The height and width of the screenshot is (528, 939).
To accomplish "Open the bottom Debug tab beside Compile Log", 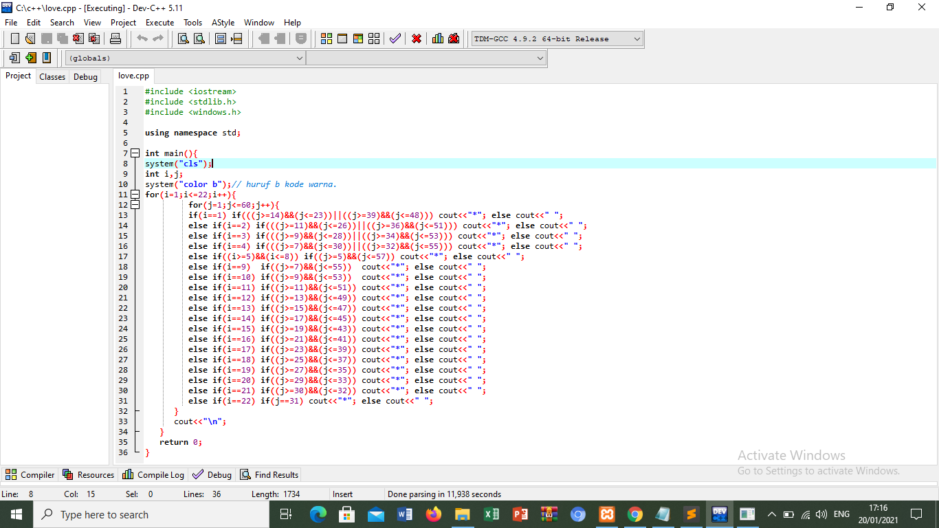I will tap(212, 474).
